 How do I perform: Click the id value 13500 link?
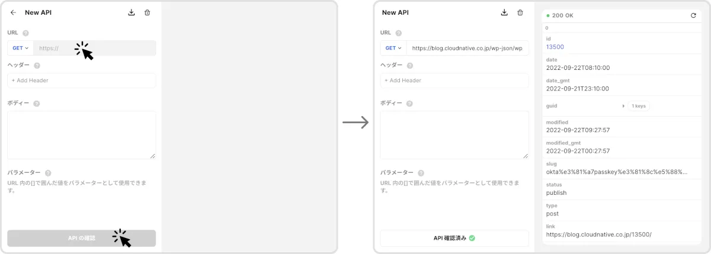coord(555,47)
